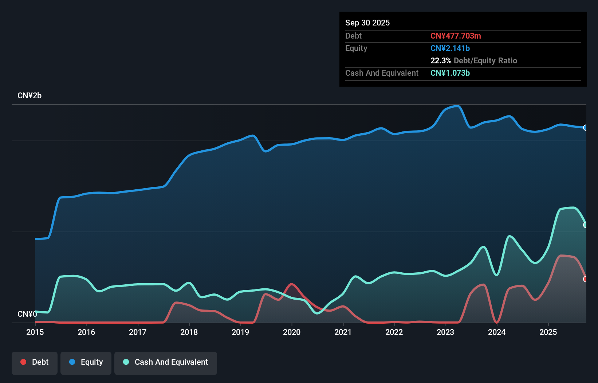
Task: Select the red Debt endpoint marker on the chart
Action: 585,279
